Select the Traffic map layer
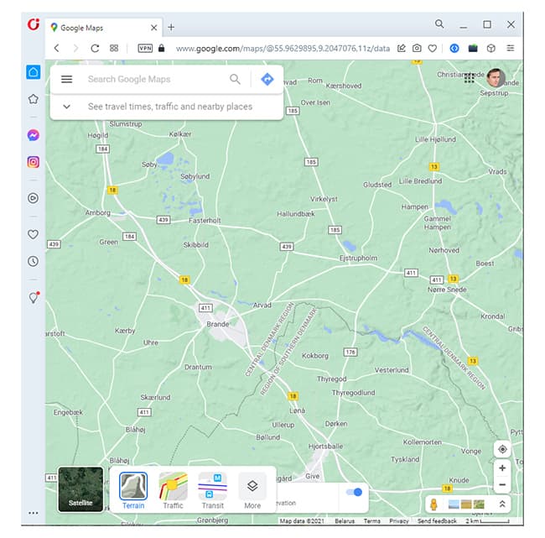Screen dimensions: 545x538 [x=173, y=490]
